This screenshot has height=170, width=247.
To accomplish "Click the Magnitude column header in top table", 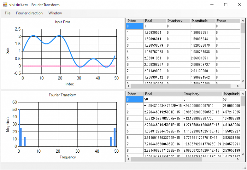I will pyautogui.click(x=202, y=21).
